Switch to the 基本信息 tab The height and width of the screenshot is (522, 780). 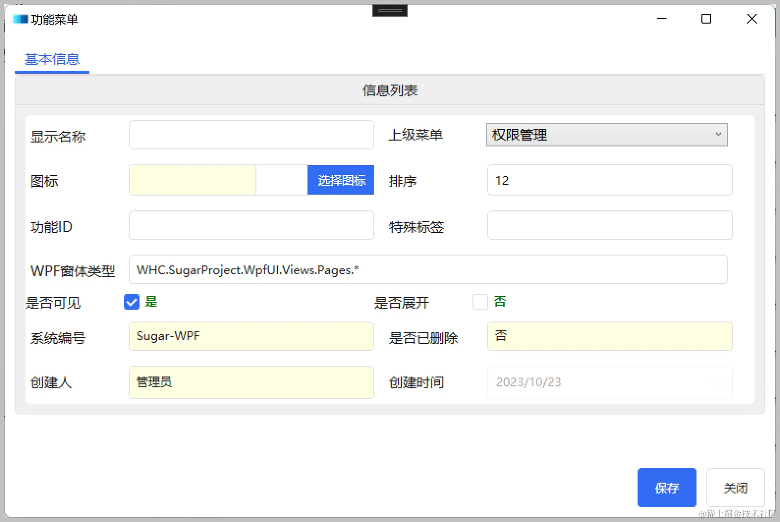tap(52, 59)
